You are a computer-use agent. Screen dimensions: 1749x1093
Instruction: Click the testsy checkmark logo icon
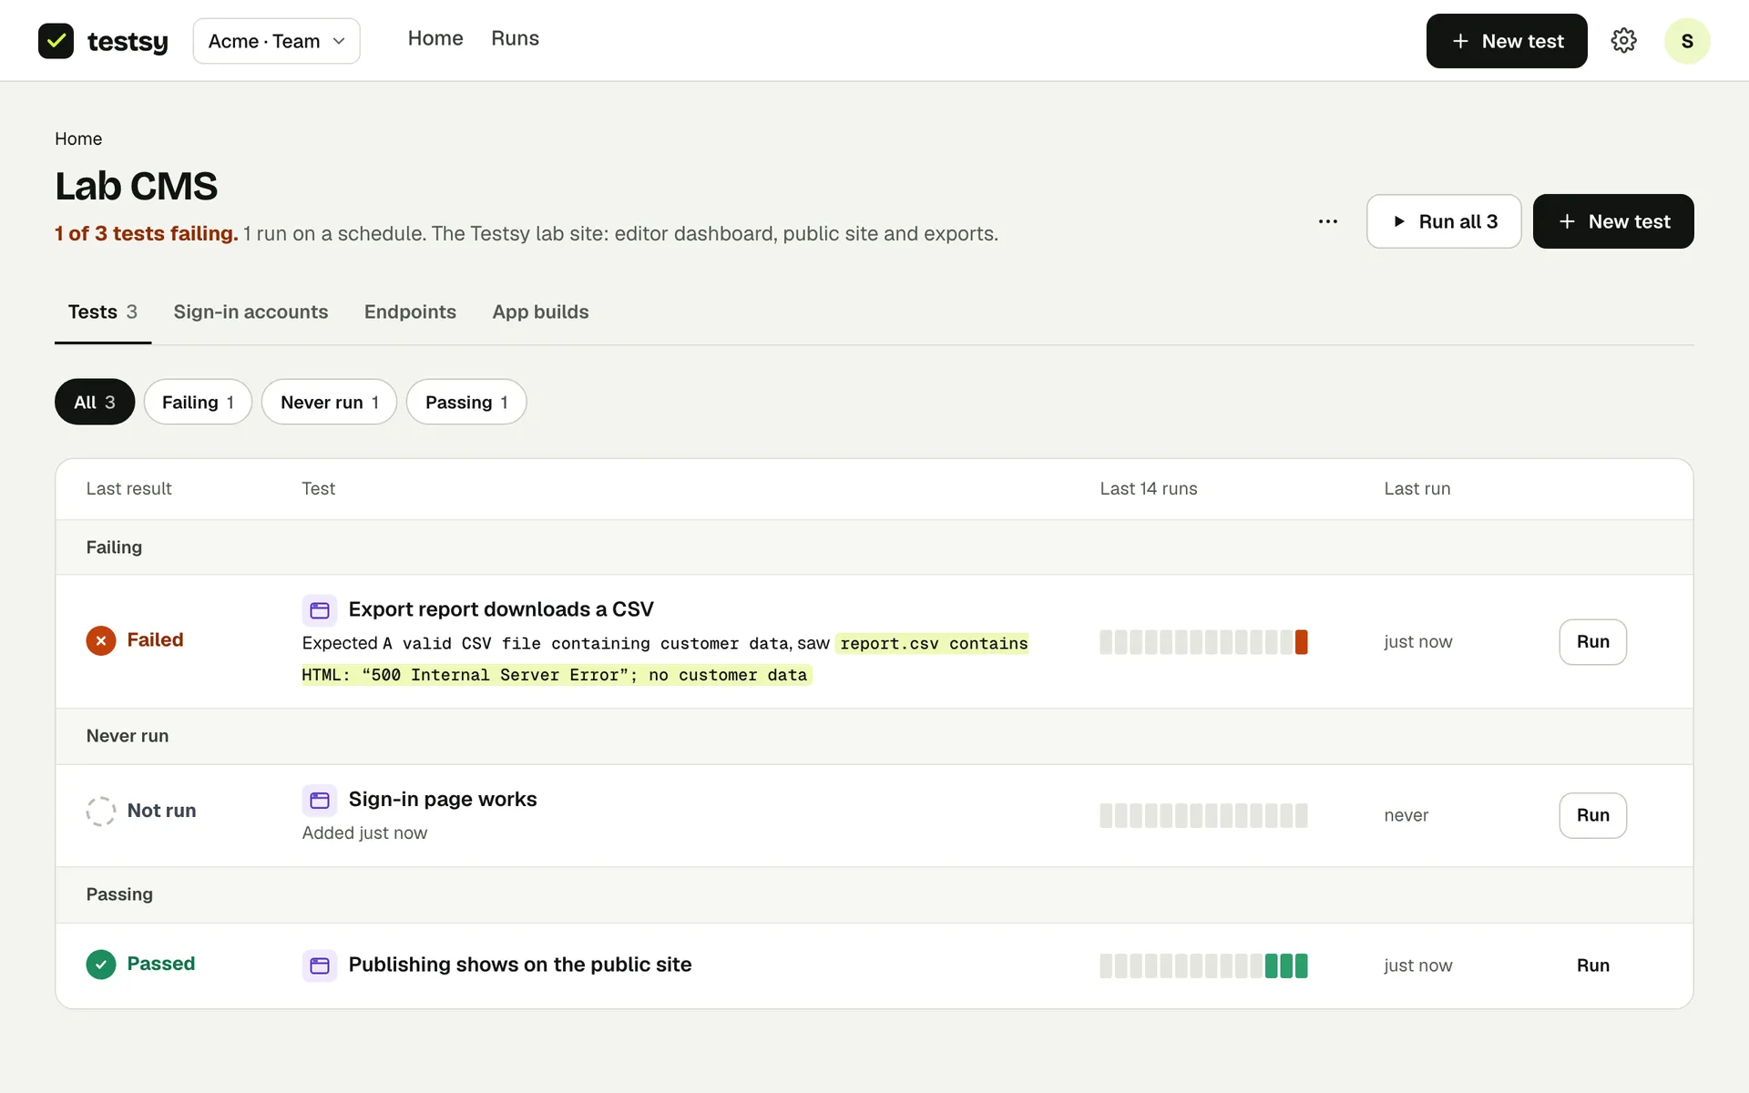click(x=56, y=41)
